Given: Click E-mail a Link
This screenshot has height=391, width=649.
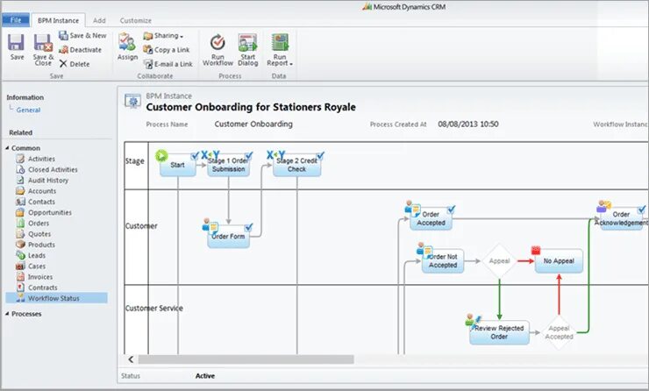Looking at the screenshot, I should [x=168, y=64].
